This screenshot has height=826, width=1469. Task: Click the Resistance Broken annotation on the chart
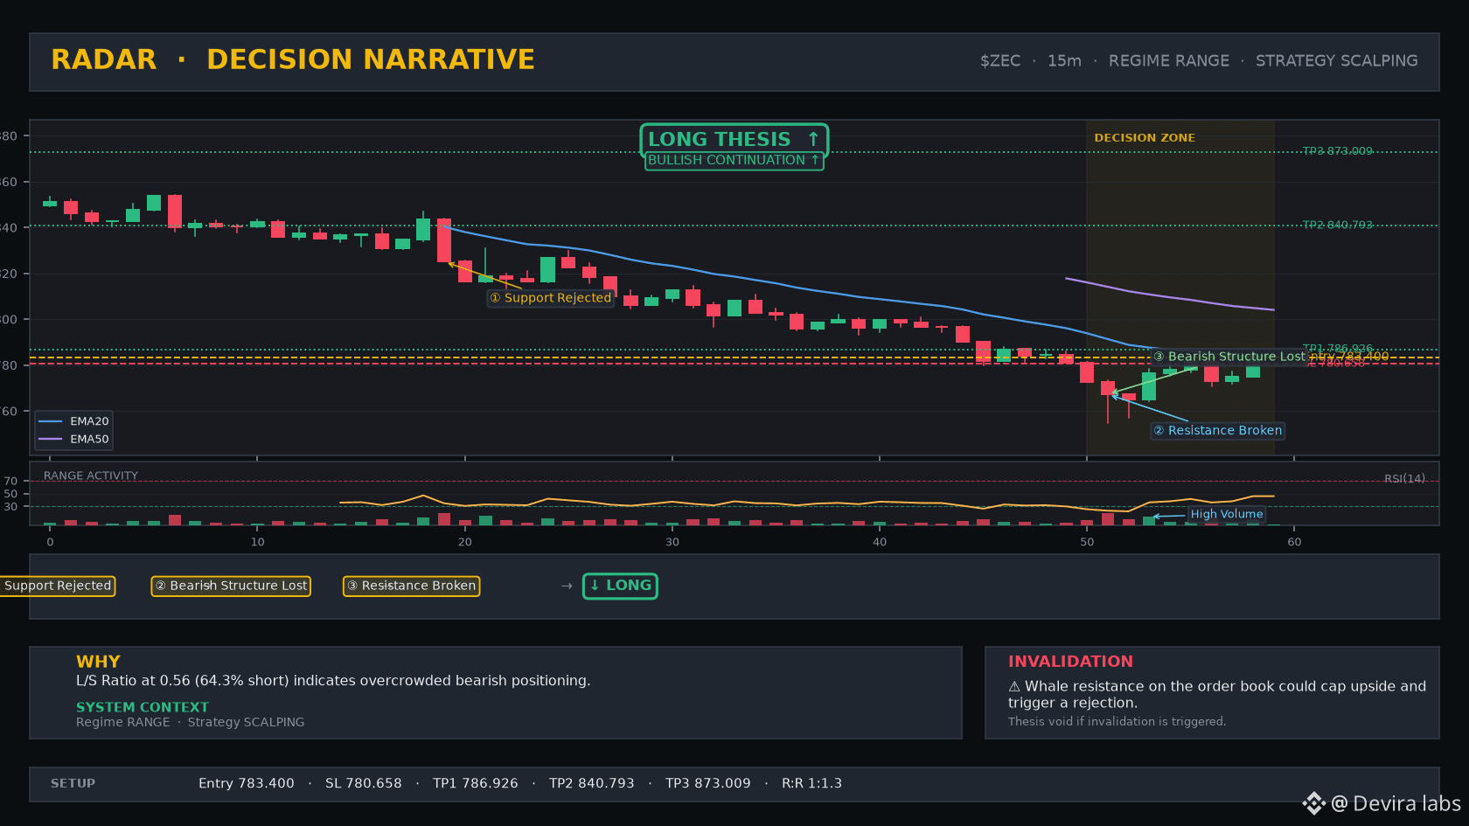[x=1217, y=430]
